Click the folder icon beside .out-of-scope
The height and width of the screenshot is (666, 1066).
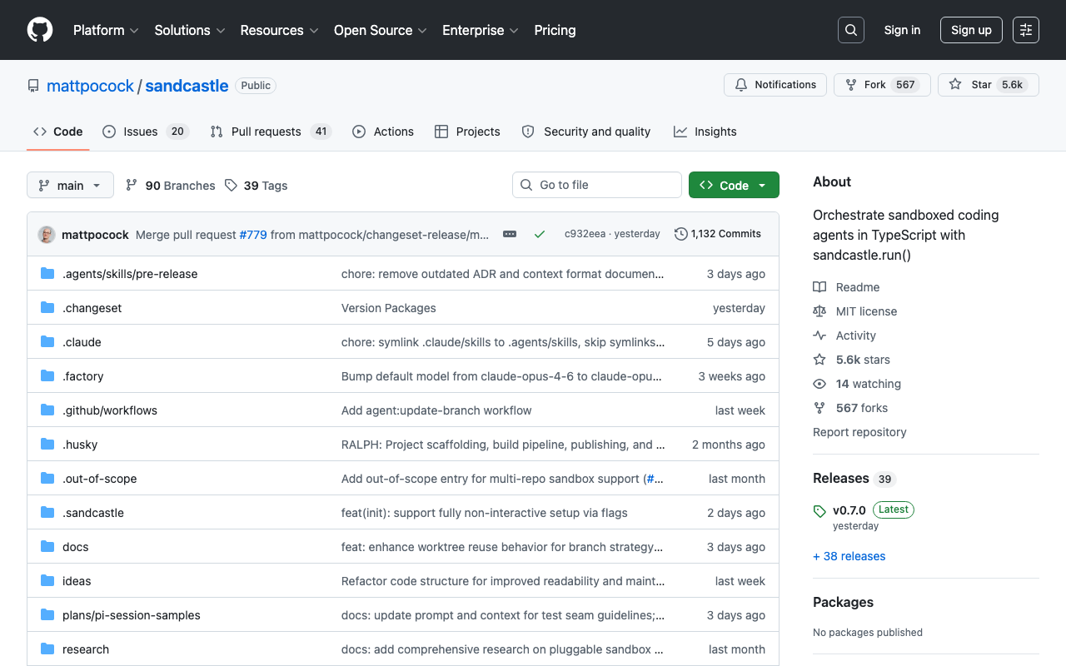47,479
